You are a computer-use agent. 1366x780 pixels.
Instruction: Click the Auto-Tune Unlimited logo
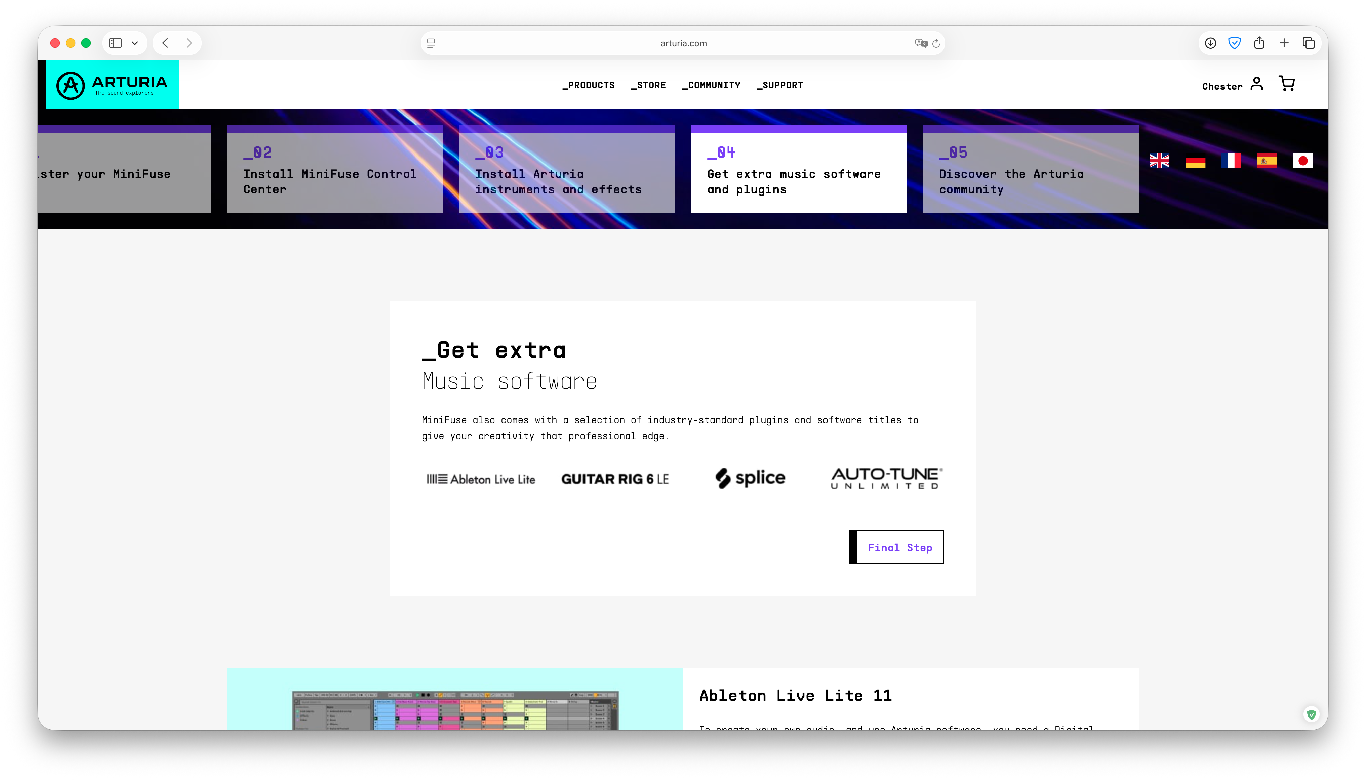886,478
